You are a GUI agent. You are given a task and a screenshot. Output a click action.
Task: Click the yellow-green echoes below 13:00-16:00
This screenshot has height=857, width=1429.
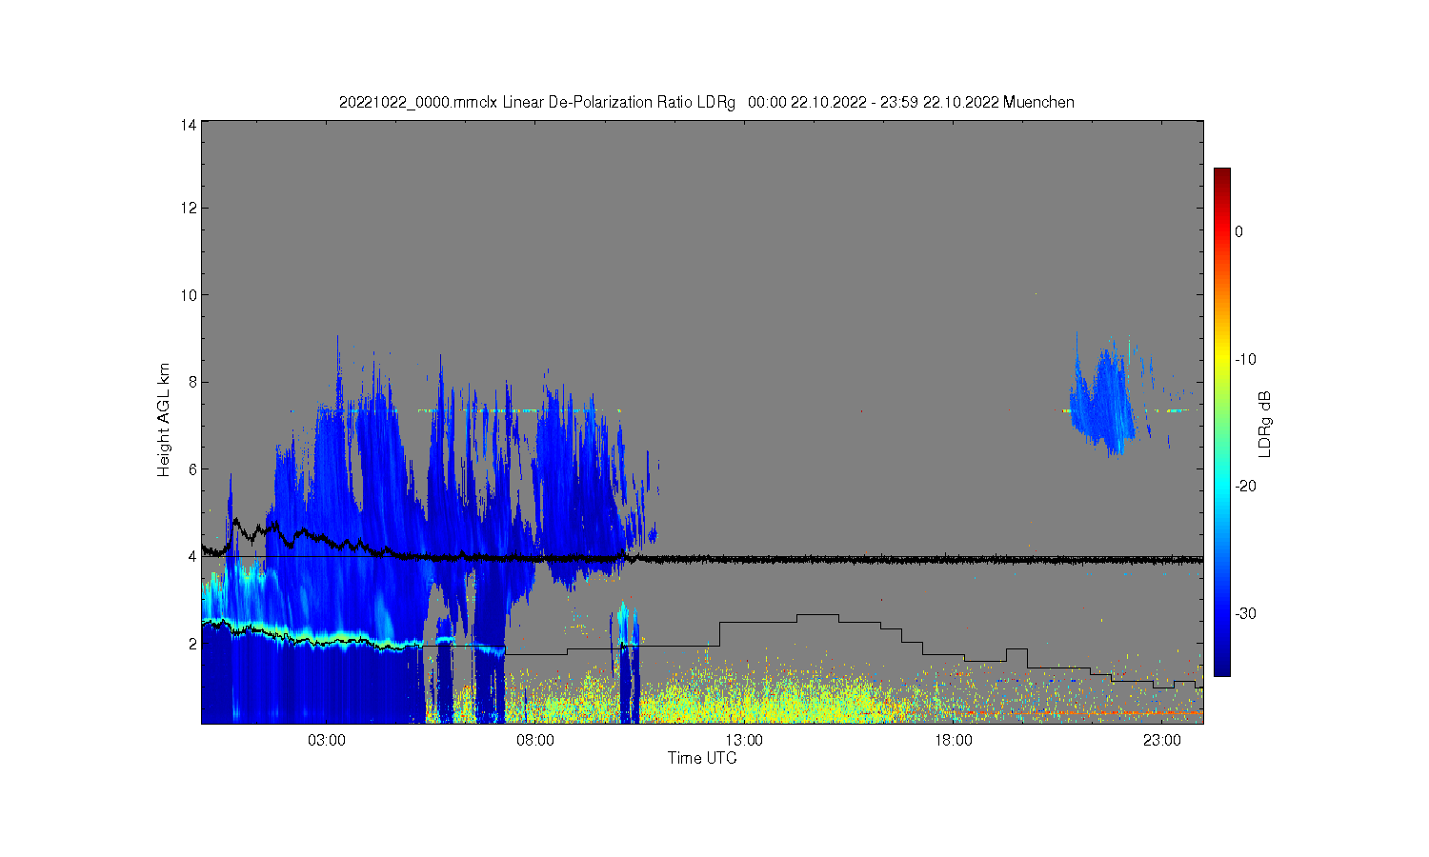(x=772, y=700)
